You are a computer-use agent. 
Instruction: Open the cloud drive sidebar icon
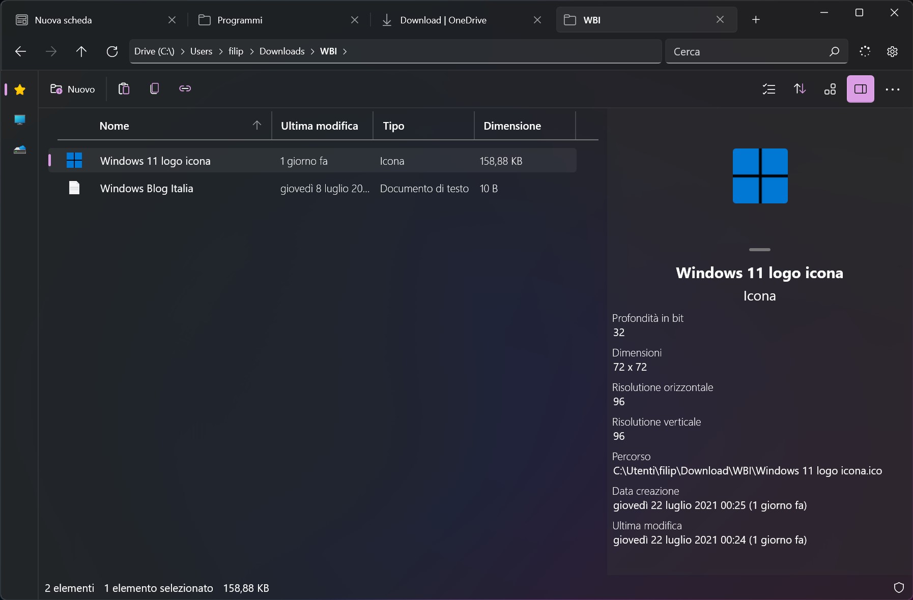click(x=20, y=149)
